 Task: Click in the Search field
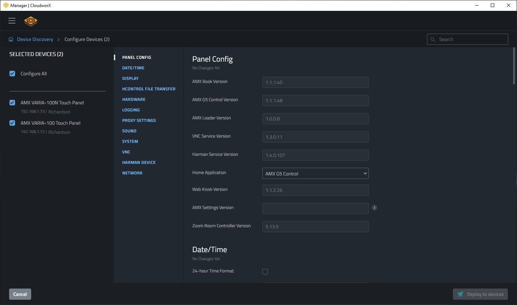pyautogui.click(x=467, y=39)
